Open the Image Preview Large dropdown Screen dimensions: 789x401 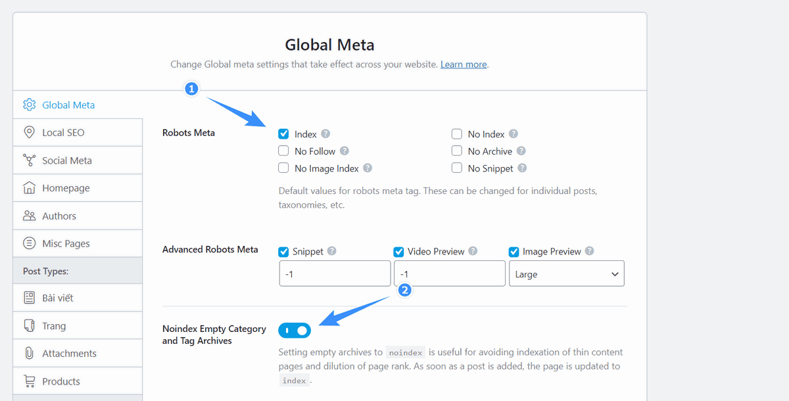[567, 274]
